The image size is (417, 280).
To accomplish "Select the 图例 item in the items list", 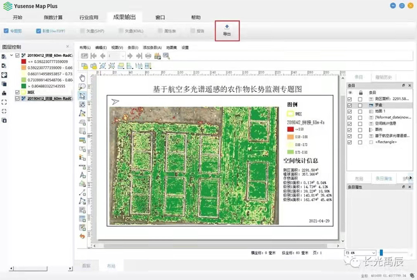I will click(379, 130).
